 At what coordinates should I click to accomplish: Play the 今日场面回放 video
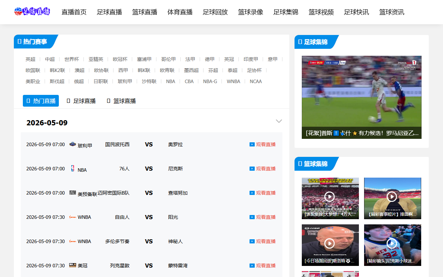click(x=330, y=244)
